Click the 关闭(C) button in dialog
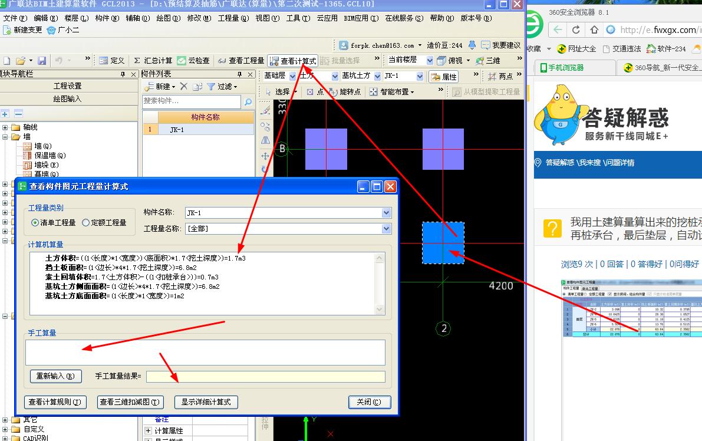 [370, 402]
